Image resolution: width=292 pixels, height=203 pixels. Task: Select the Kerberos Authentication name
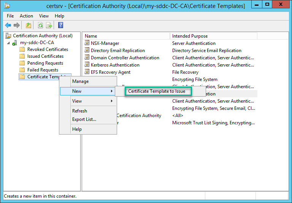(115, 65)
